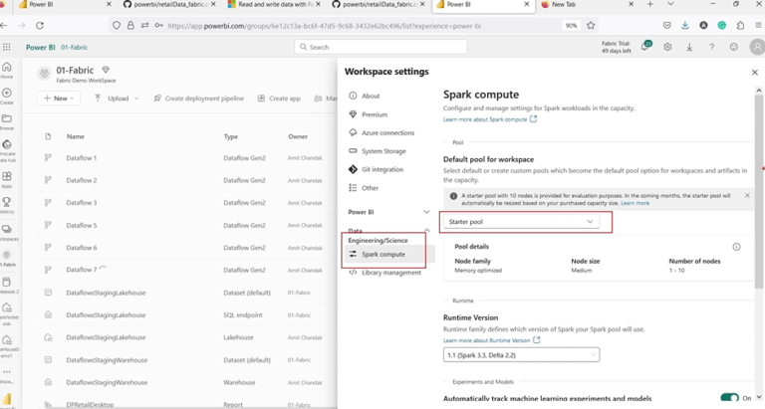Viewport: 765px width, 409px height.
Task: Click the Pool details info icon
Action: (x=736, y=247)
